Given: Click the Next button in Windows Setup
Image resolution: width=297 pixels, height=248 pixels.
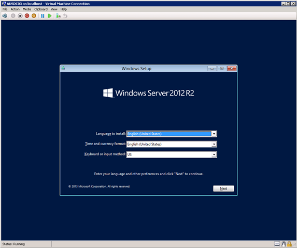Looking at the screenshot, I should (223, 189).
